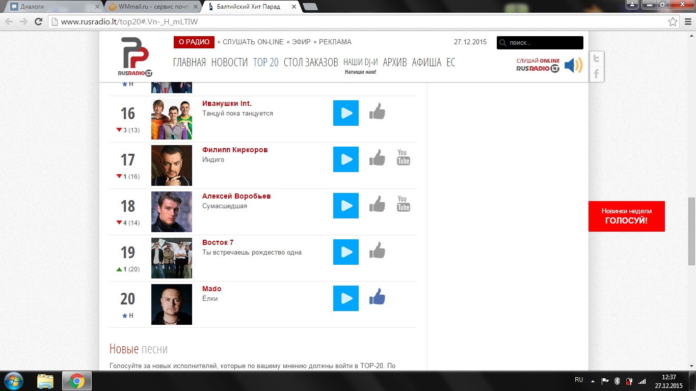Image resolution: width=696 pixels, height=391 pixels.
Task: Play Mado song Ёлки
Action: click(x=346, y=298)
